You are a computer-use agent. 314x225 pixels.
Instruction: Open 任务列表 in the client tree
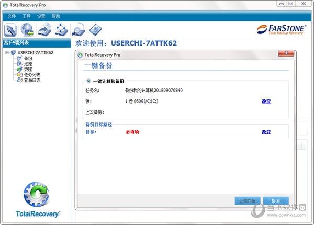[32, 75]
